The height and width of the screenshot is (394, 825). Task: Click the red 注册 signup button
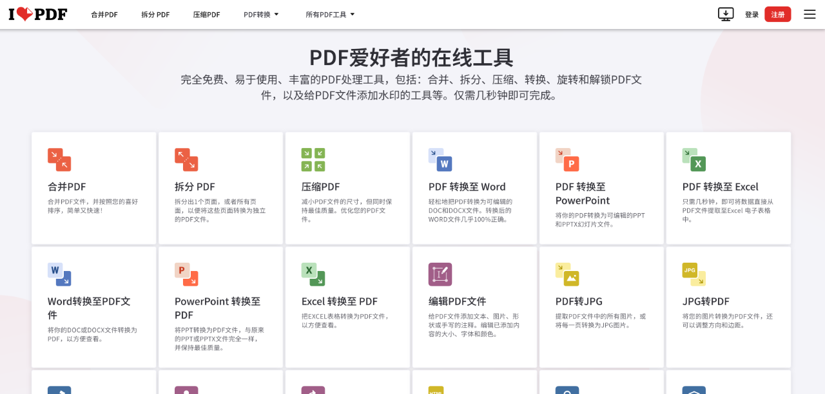click(777, 14)
